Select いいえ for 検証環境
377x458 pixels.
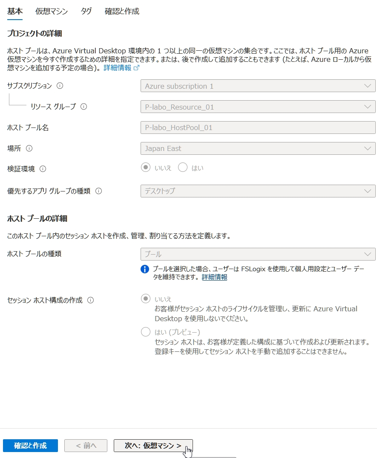point(146,167)
